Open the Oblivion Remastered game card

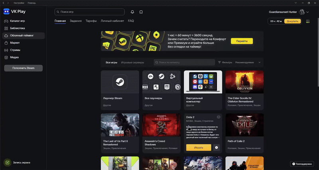244,90
